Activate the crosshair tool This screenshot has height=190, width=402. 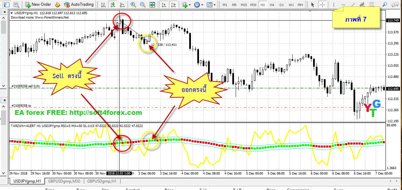click(323, 4)
